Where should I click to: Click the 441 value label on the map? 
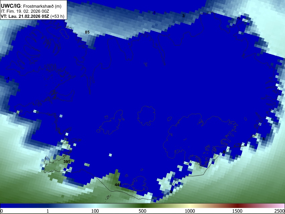(118, 185)
